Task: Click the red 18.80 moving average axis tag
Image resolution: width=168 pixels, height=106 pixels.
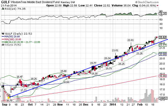Action: (163, 76)
